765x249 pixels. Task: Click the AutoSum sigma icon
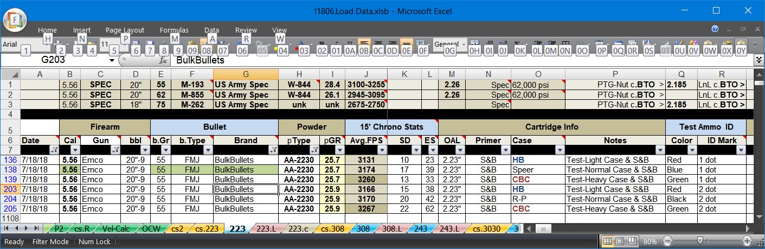517,44
